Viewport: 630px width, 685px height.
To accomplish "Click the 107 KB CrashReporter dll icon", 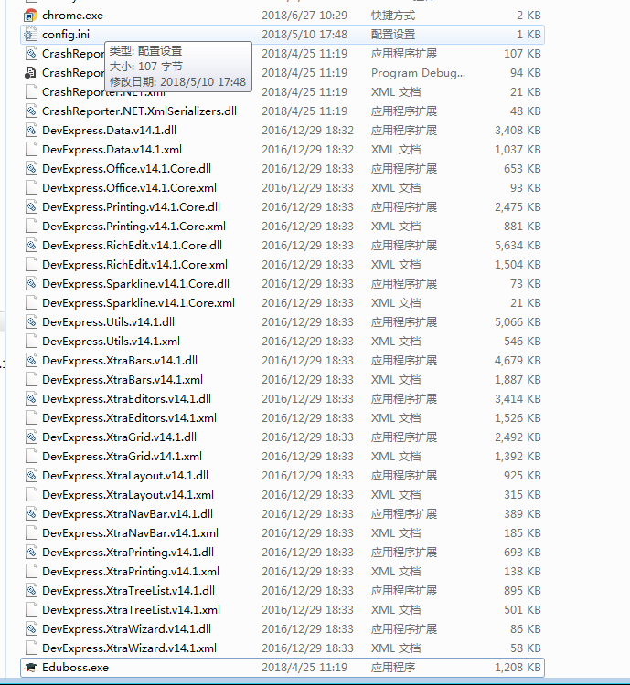I will [30, 54].
